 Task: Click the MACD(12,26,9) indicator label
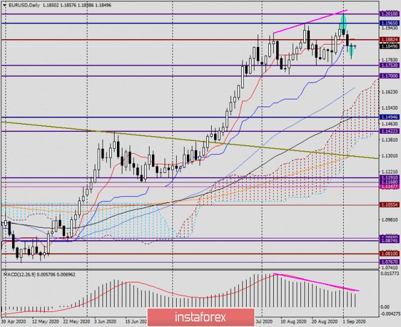click(x=19, y=275)
